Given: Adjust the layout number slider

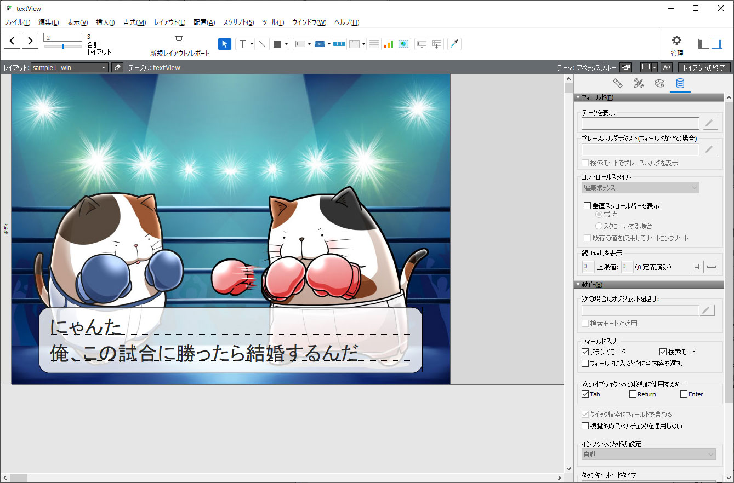Looking at the screenshot, I should coord(63,47).
